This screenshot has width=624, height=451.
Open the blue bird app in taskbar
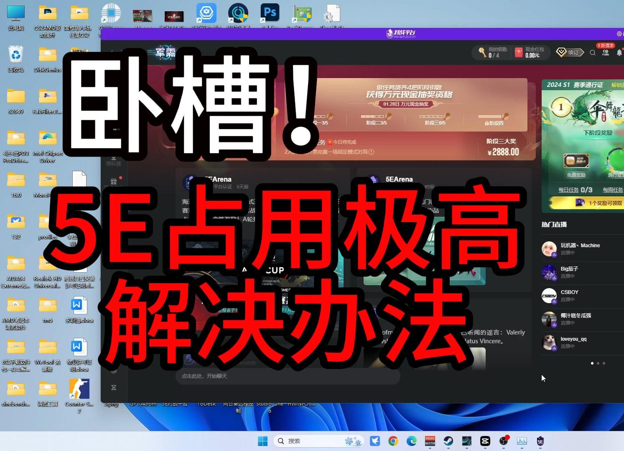374,441
